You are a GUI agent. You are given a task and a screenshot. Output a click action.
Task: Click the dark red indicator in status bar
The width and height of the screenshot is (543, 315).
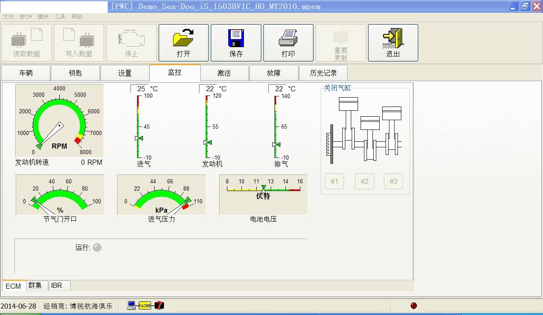pos(414,305)
